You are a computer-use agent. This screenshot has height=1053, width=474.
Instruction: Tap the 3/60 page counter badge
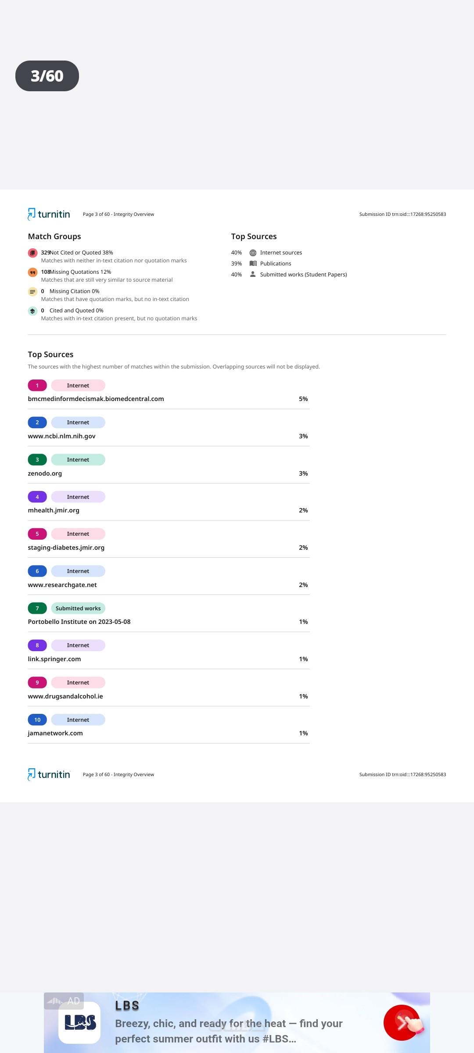coord(47,76)
